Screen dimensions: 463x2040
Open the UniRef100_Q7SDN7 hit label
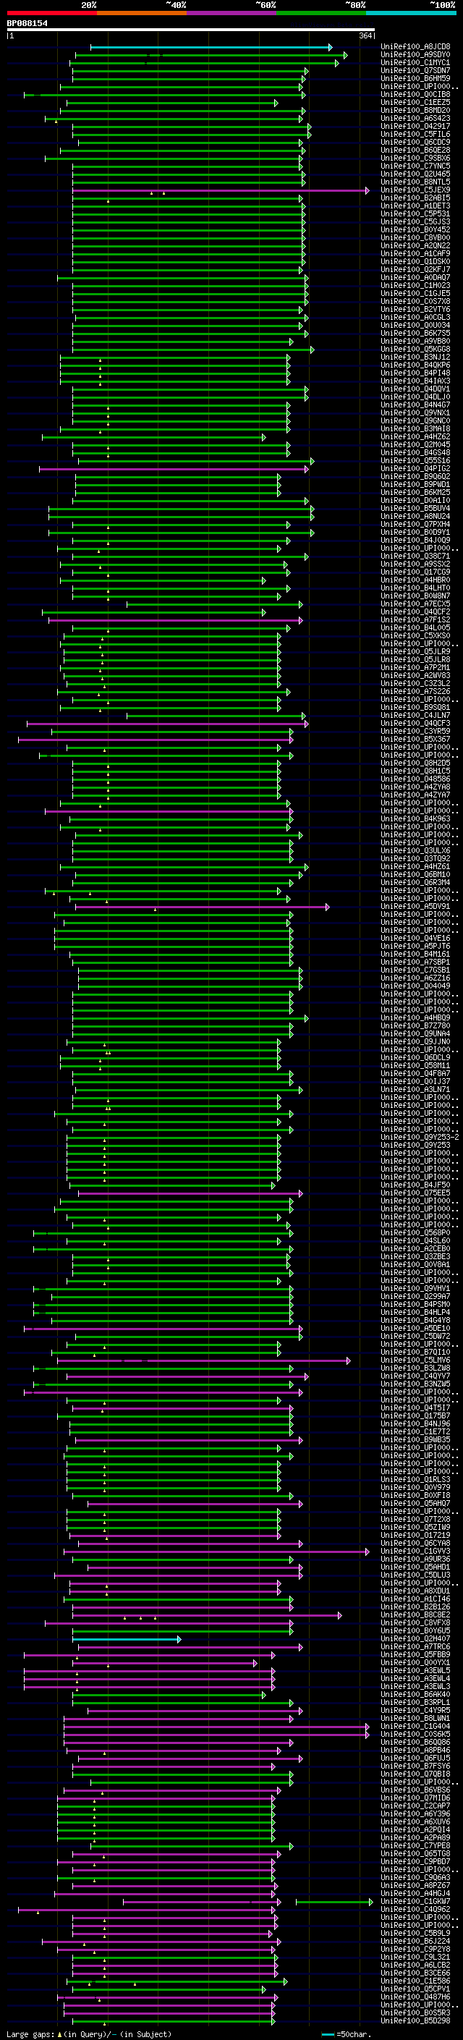(x=415, y=71)
